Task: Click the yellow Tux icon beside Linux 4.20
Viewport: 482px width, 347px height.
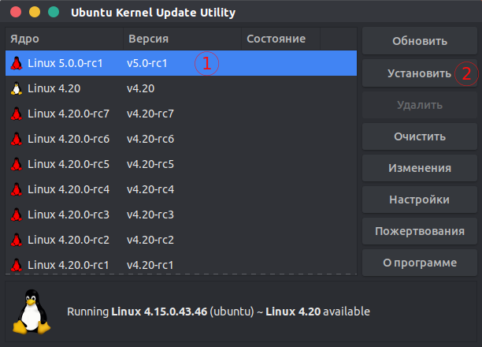Action: tap(16, 88)
